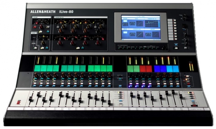Open the PREAMP block on the touchscreen
This screenshot has width=216, height=129.
(x=125, y=22)
